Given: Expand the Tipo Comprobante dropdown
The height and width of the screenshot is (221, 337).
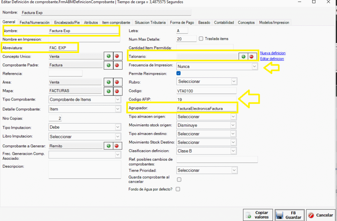Looking at the screenshot, I should tap(85, 99).
